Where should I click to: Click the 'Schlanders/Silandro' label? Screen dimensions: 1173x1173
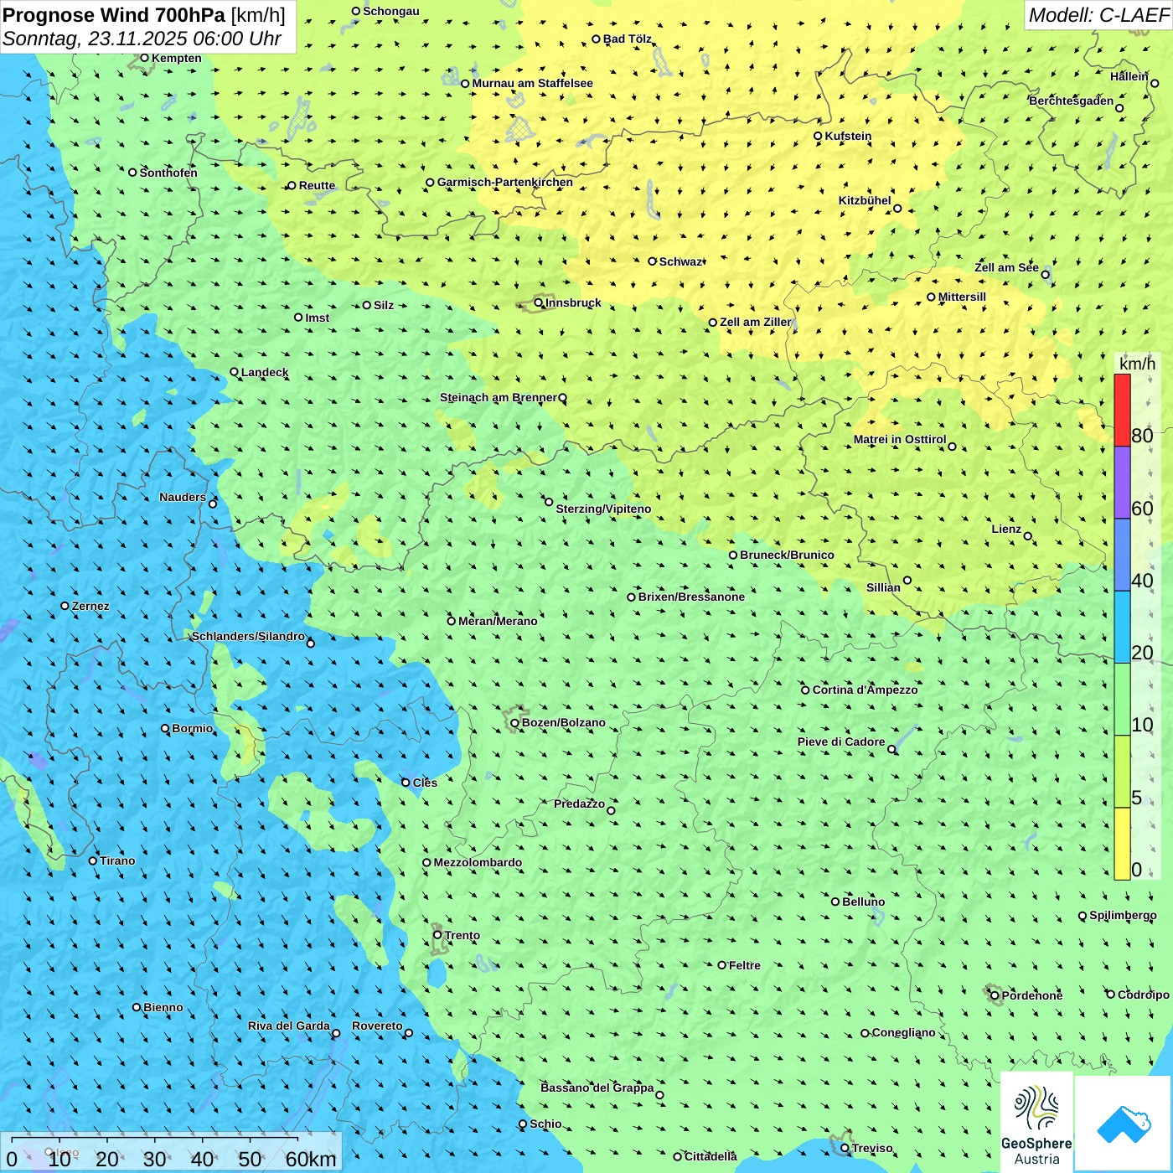click(x=248, y=636)
